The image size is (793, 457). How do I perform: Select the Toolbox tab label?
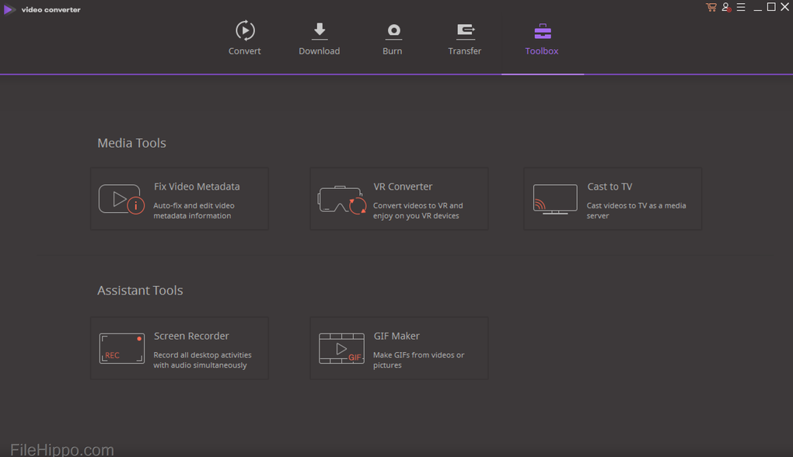[542, 51]
